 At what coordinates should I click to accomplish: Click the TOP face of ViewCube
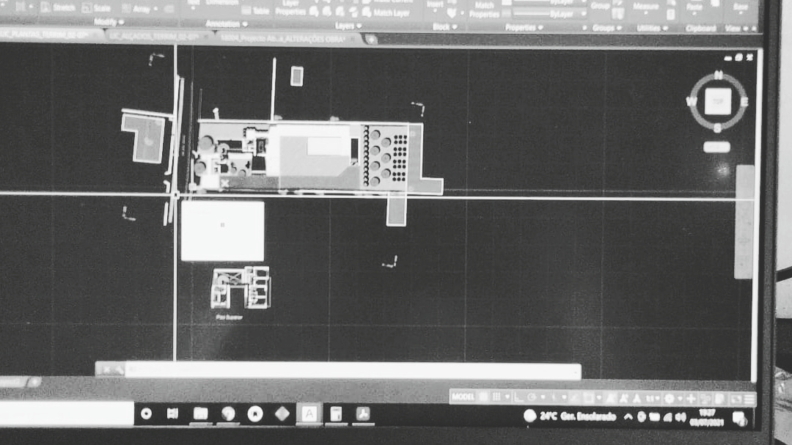(x=717, y=101)
